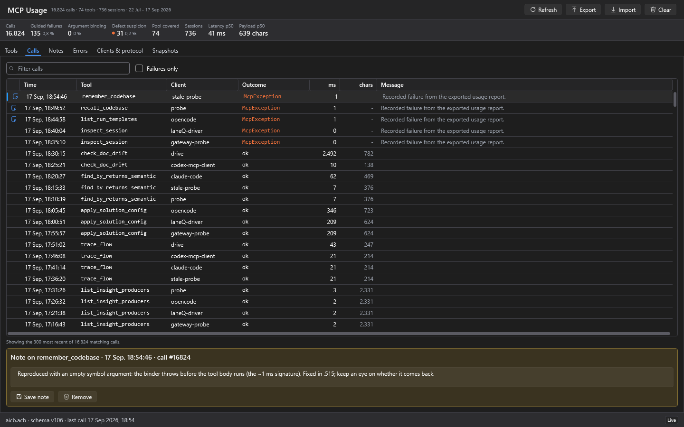Save the note with Save note button
This screenshot has width=684, height=427.
pos(32,397)
